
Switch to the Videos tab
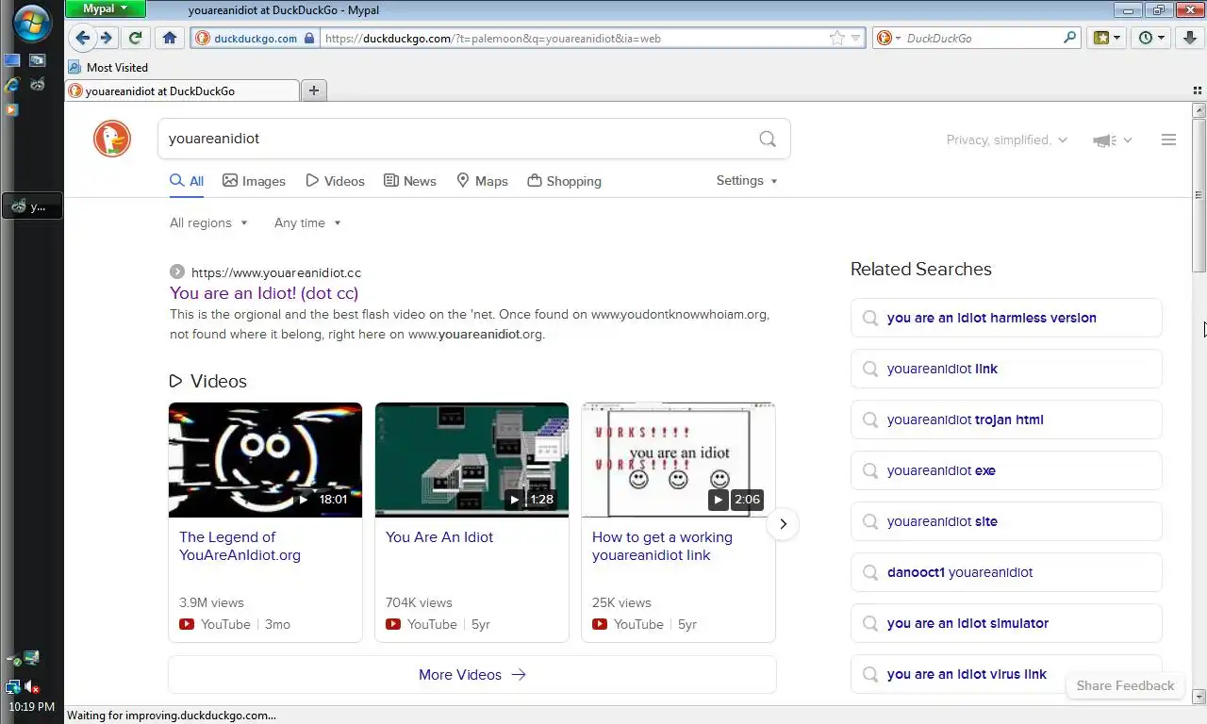[335, 181]
